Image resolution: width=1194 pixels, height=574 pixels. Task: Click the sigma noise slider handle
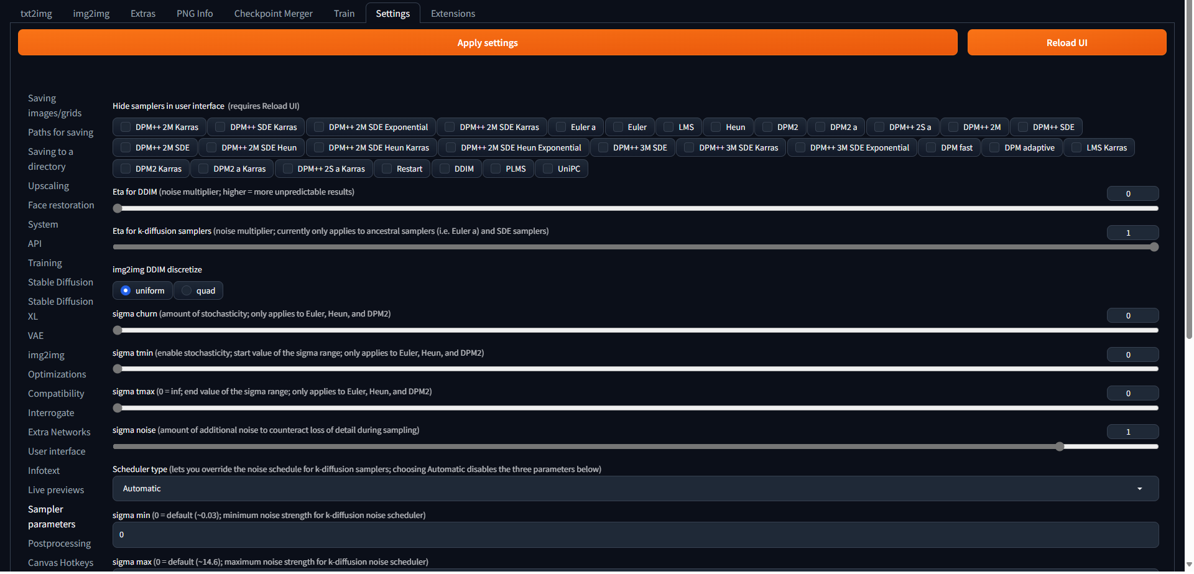1060,447
